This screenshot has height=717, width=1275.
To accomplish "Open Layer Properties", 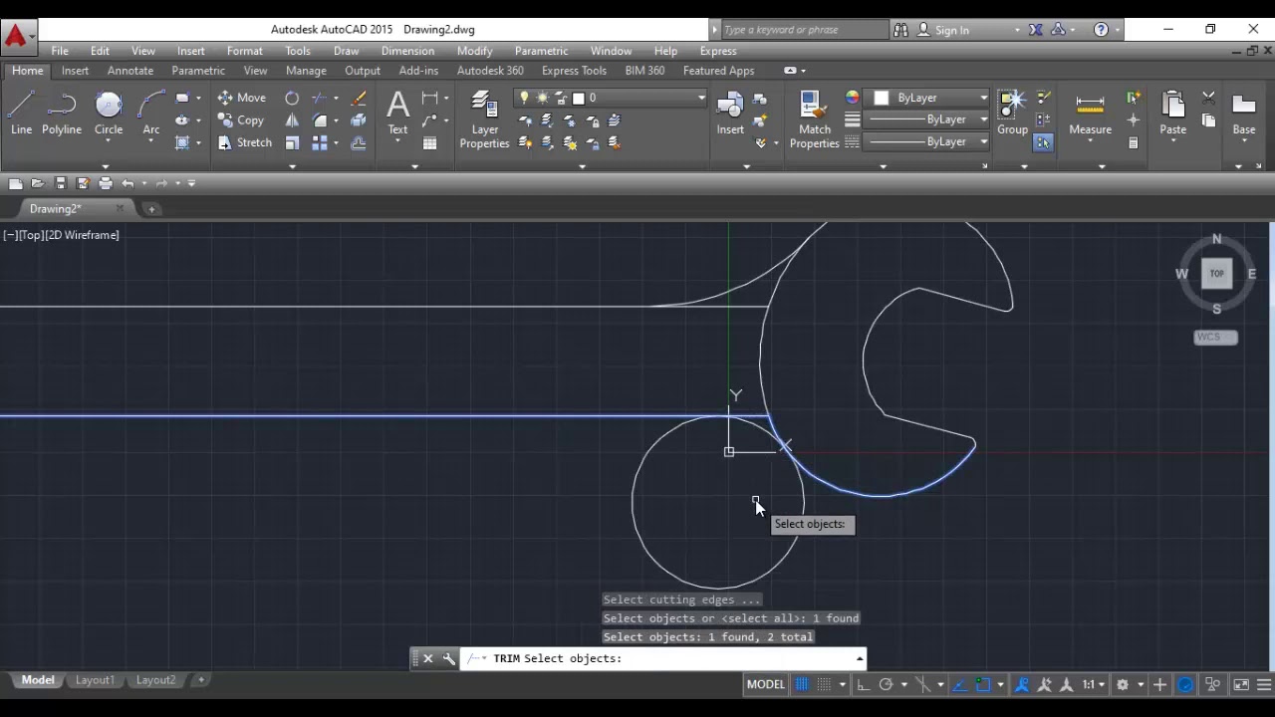I will (484, 119).
